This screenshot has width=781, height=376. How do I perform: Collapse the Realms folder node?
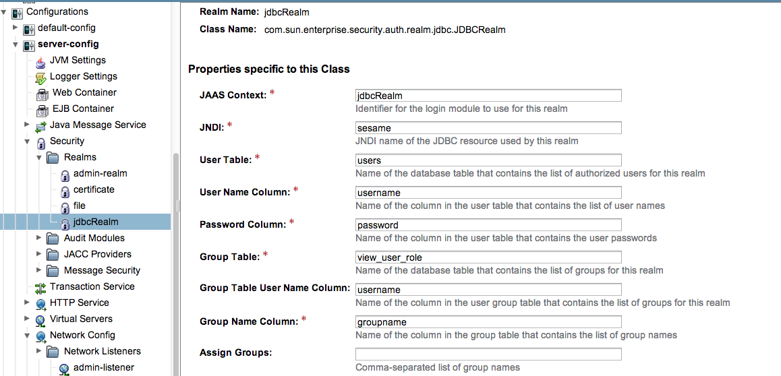click(38, 158)
